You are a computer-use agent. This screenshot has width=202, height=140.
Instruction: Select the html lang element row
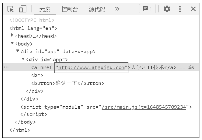pyautogui.click(x=33, y=28)
